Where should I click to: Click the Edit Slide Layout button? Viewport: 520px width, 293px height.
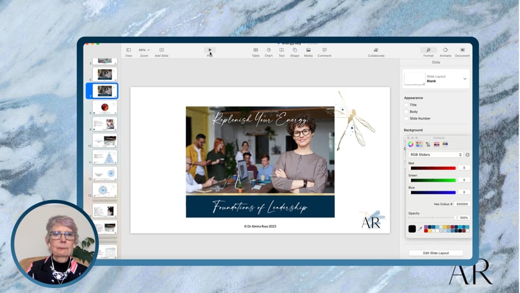tap(436, 253)
